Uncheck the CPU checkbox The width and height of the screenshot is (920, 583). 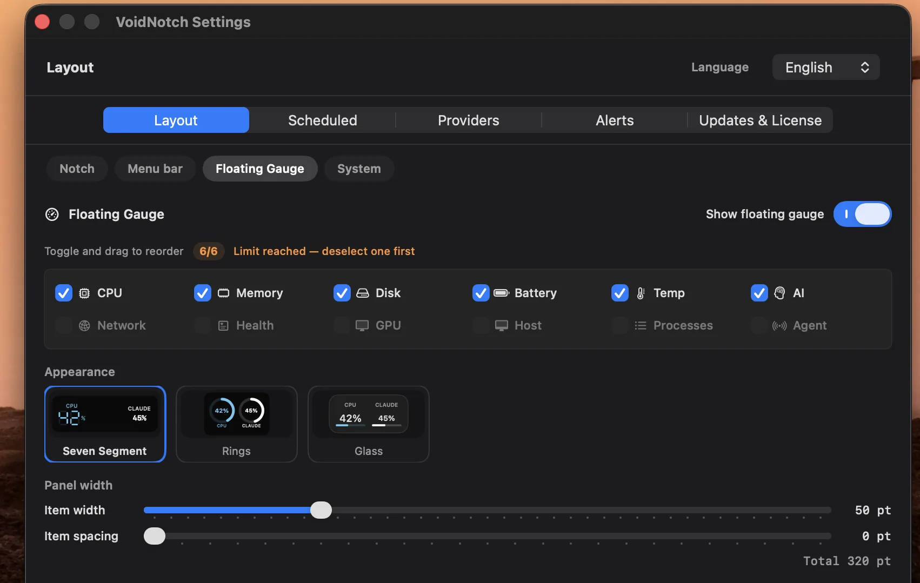point(64,293)
